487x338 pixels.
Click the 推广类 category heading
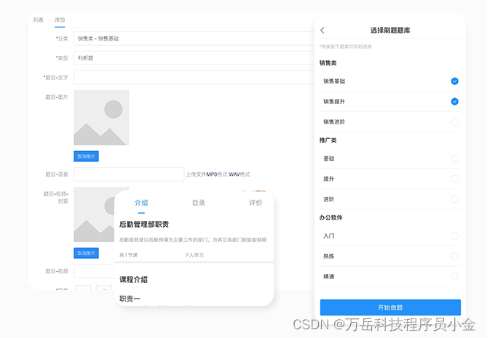pos(328,140)
